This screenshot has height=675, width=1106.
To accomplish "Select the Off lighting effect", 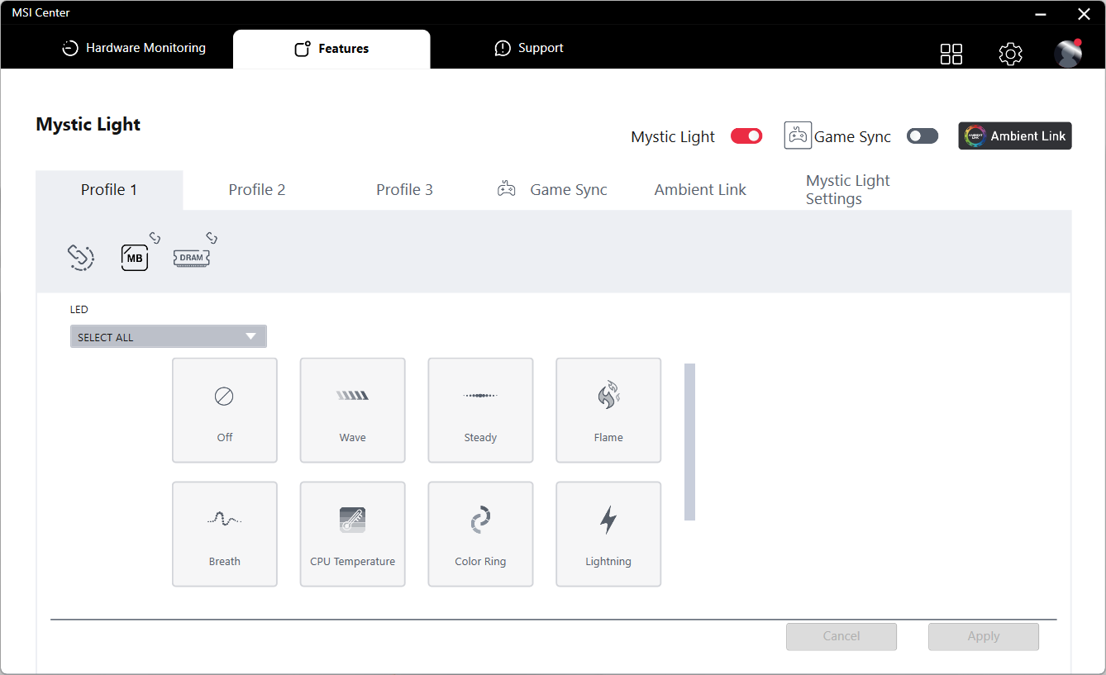I will [225, 411].
